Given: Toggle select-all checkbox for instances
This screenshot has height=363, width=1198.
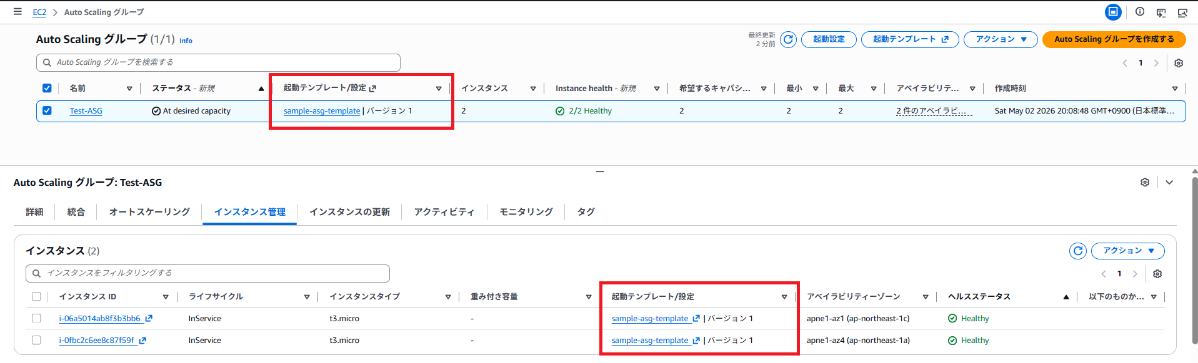Looking at the screenshot, I should pos(36,296).
